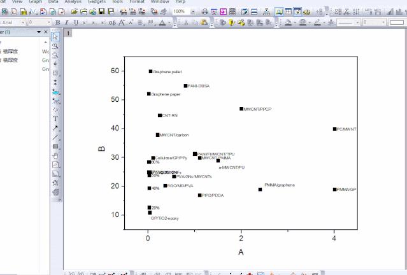The image size is (407, 275).
Task: Select the Zoom In tool
Action: point(55,46)
